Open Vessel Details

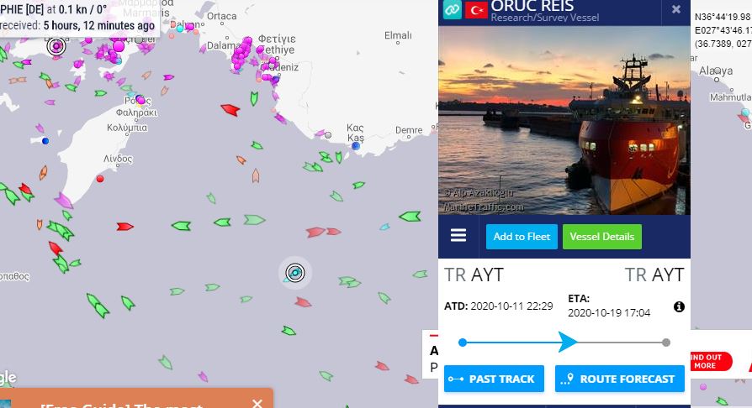(602, 237)
